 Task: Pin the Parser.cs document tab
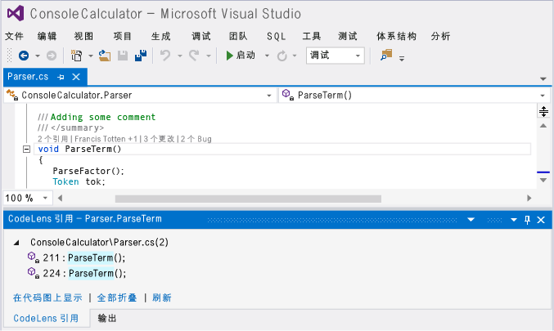click(61, 77)
